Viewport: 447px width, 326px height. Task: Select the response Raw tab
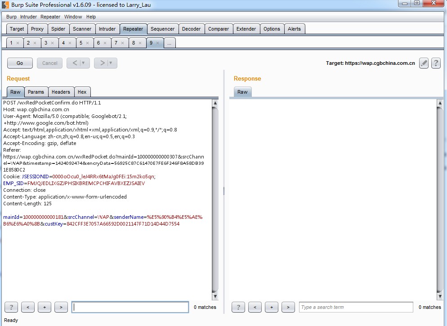pos(242,92)
